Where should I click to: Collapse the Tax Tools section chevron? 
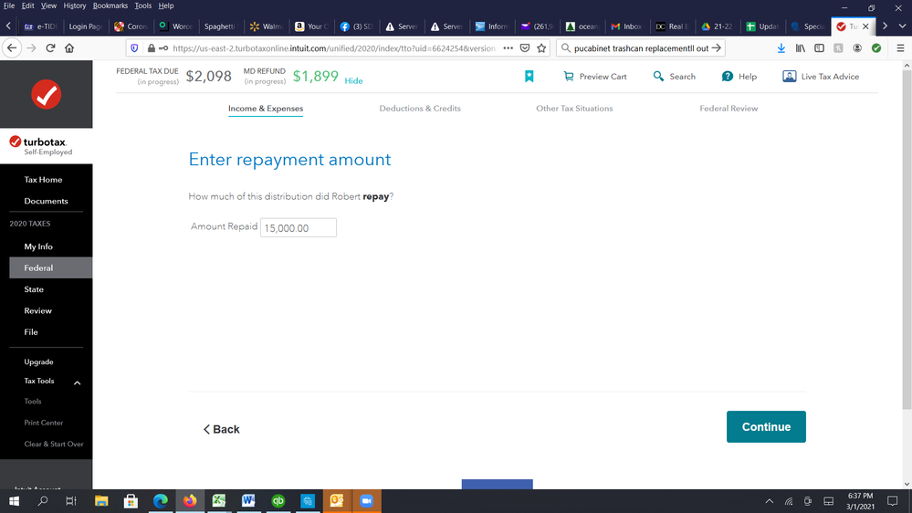(x=77, y=382)
